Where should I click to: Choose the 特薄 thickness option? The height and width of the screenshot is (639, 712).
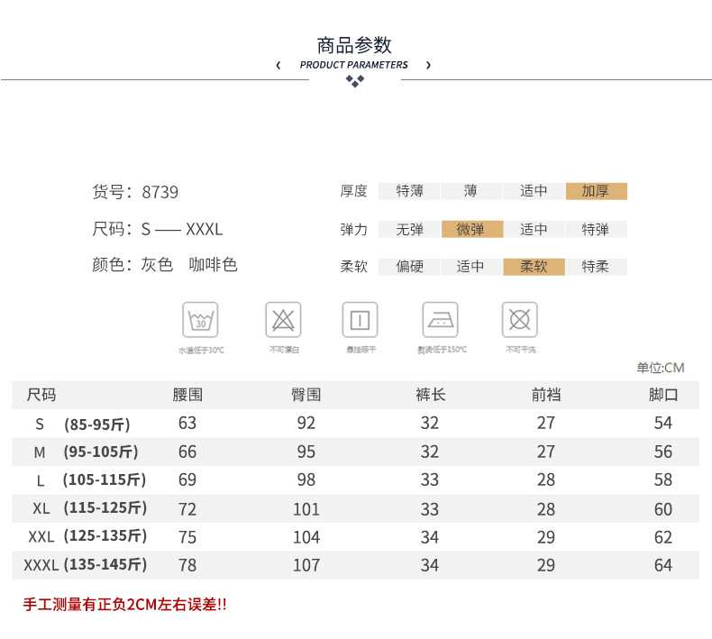pyautogui.click(x=409, y=191)
